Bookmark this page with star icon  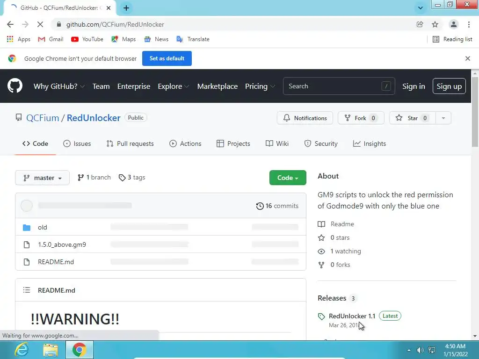[435, 24]
